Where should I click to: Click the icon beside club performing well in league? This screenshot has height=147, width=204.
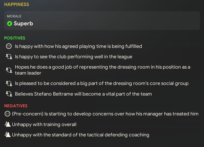(x=9, y=57)
